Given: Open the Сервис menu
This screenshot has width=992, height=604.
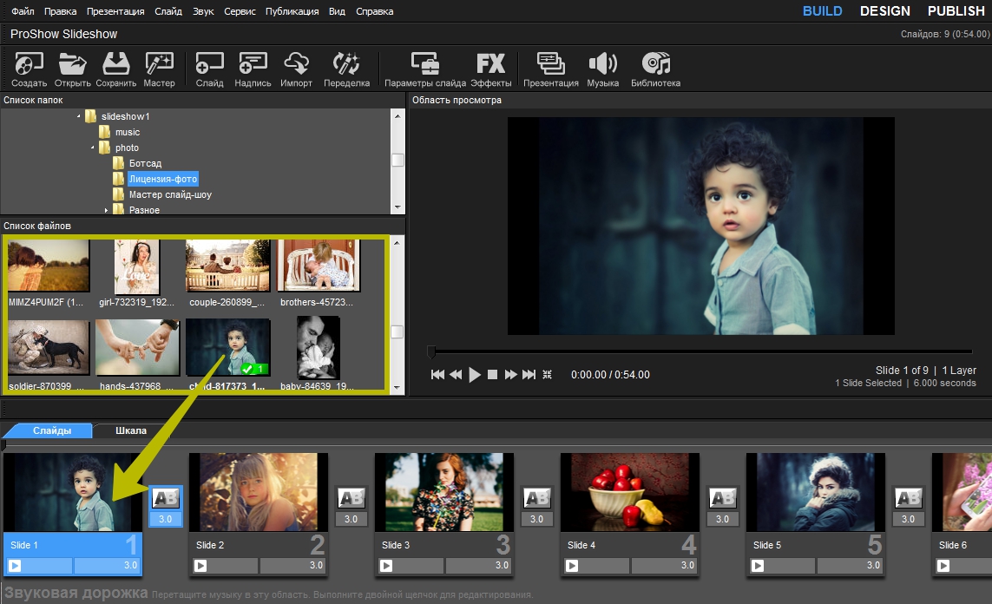Looking at the screenshot, I should pos(240,11).
